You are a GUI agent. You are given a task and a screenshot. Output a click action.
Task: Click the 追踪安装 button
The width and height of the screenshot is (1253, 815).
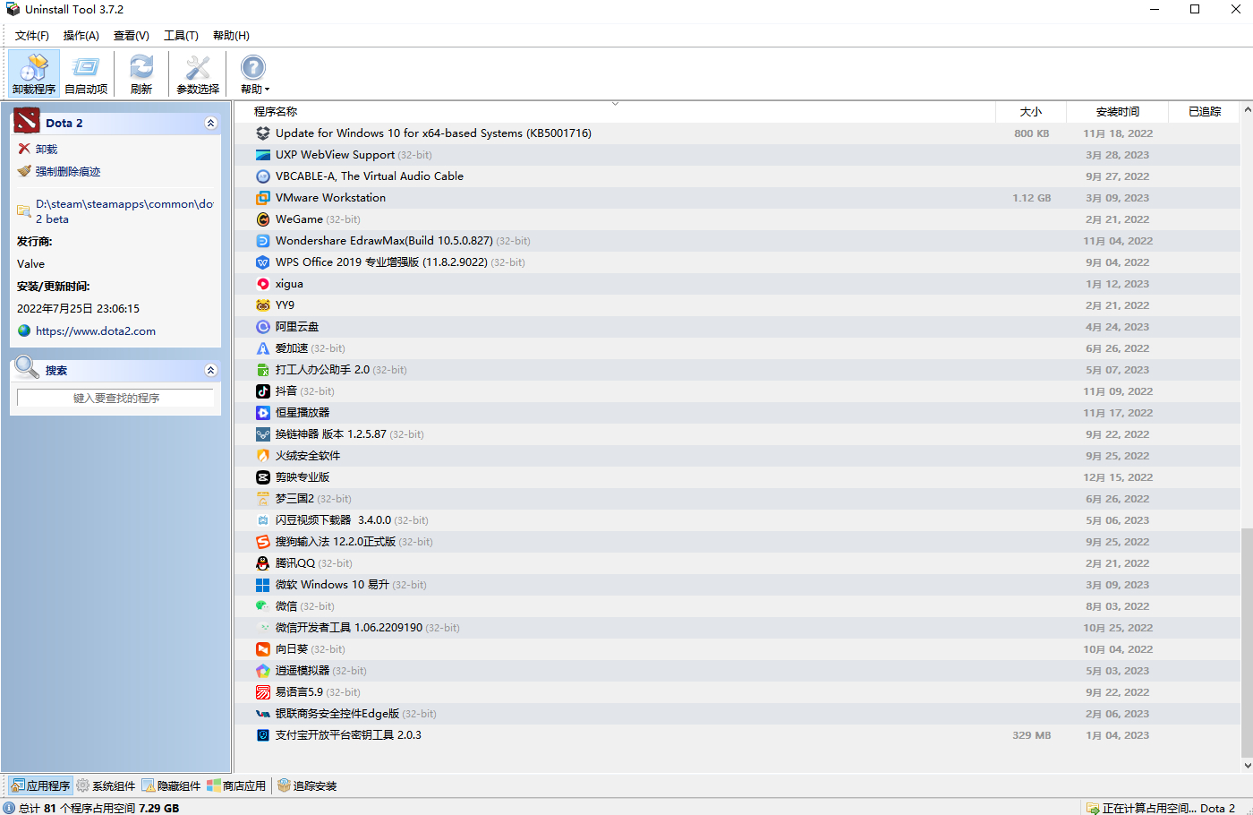coord(307,785)
